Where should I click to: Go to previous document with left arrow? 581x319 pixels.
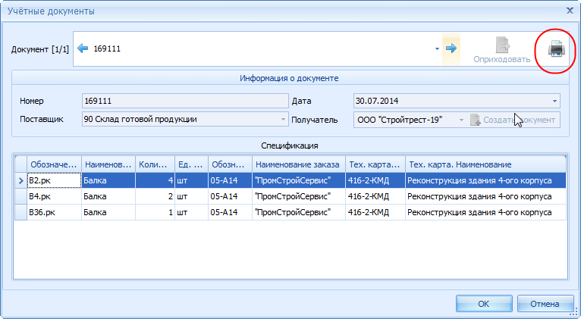(x=83, y=48)
